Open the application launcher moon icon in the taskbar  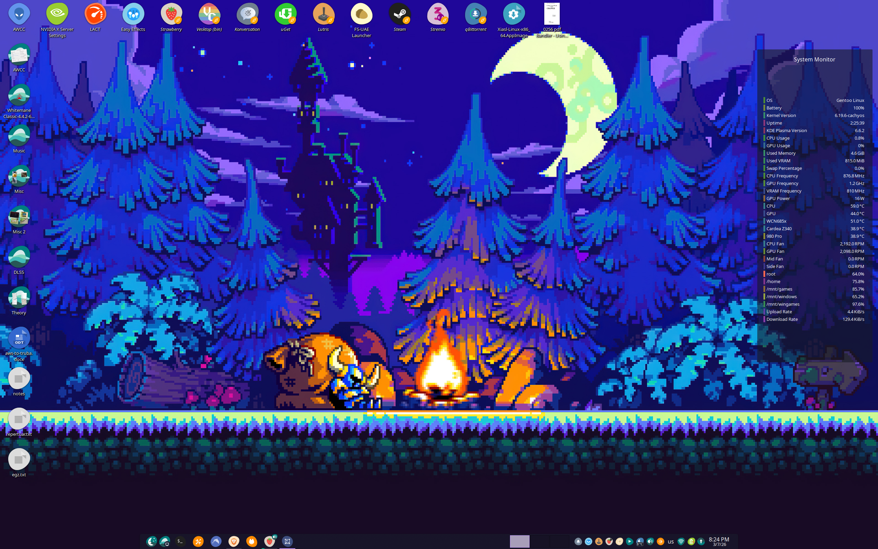point(151,542)
